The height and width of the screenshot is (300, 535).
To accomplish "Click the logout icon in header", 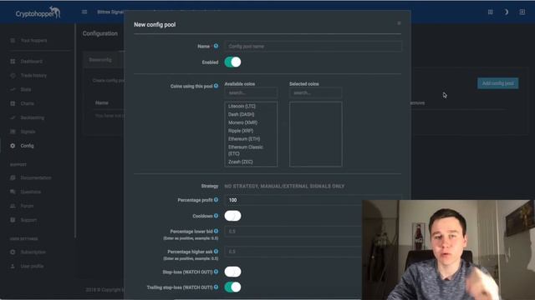I will point(522,12).
